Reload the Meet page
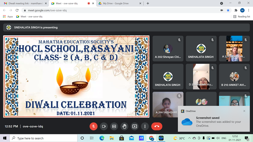The height and width of the screenshot is (142, 253). [17, 10]
